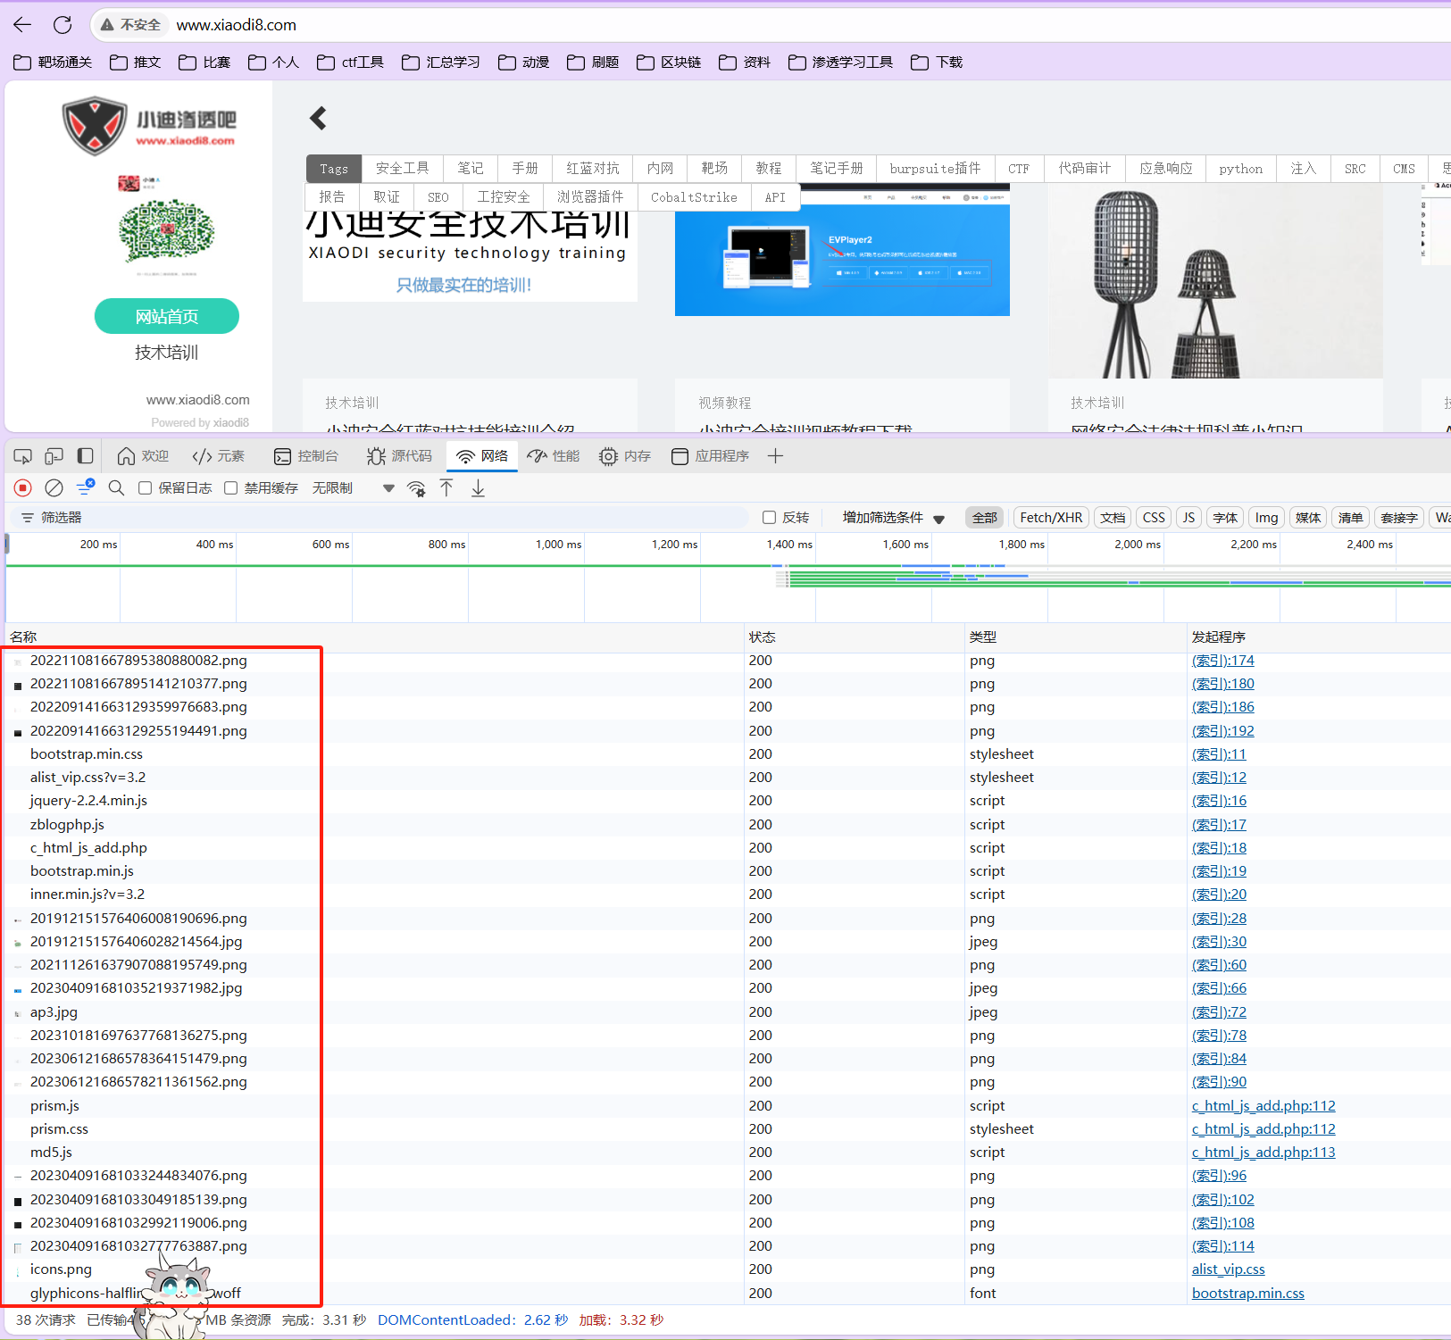
Task: Select the 安全工具 tag
Action: [403, 169]
